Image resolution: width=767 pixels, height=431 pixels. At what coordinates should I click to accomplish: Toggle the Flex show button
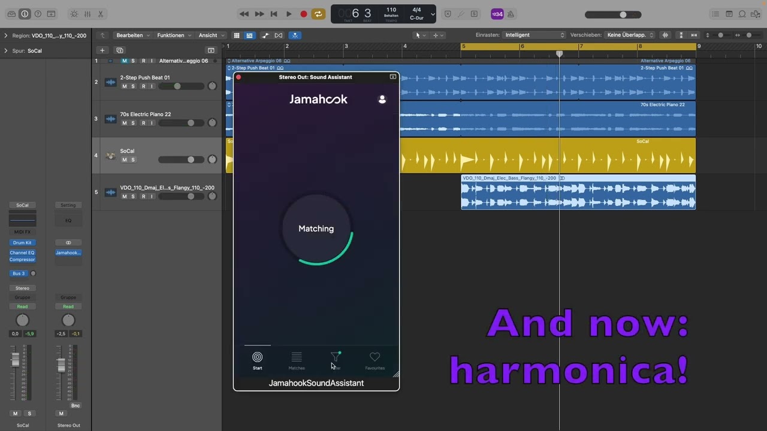(279, 35)
